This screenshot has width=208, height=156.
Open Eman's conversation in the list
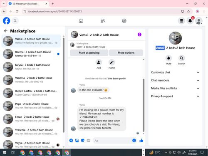point(31,119)
